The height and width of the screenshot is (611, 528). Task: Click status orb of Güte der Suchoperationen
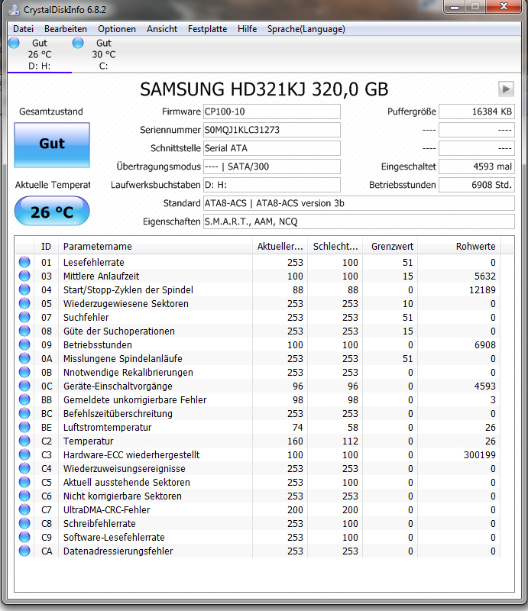[24, 331]
